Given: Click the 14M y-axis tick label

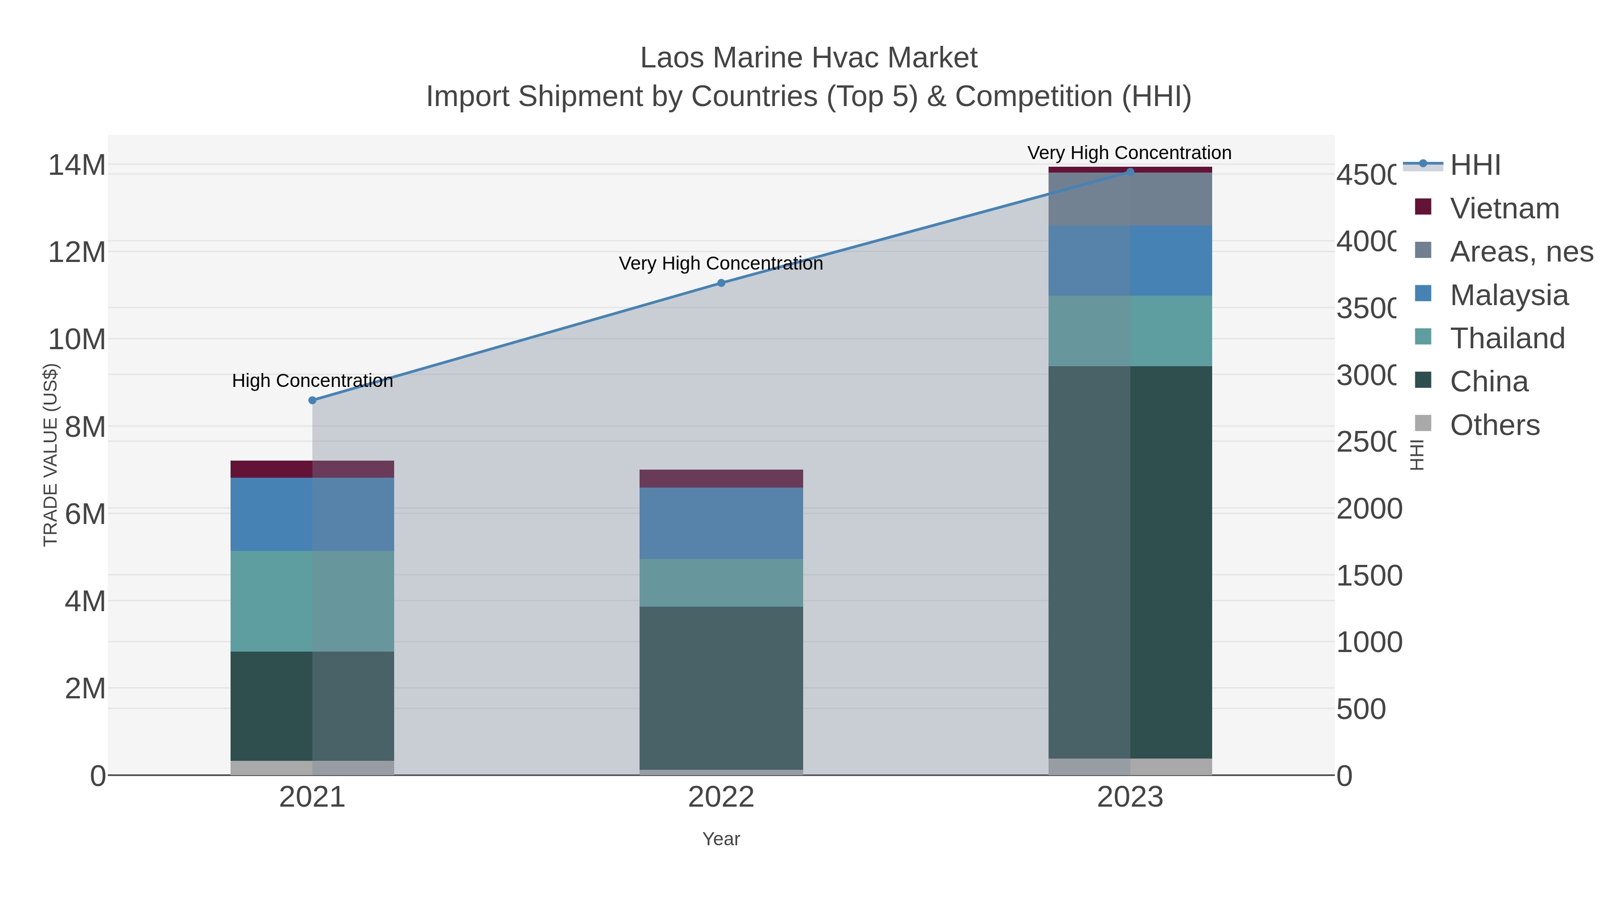Looking at the screenshot, I should point(76,165).
